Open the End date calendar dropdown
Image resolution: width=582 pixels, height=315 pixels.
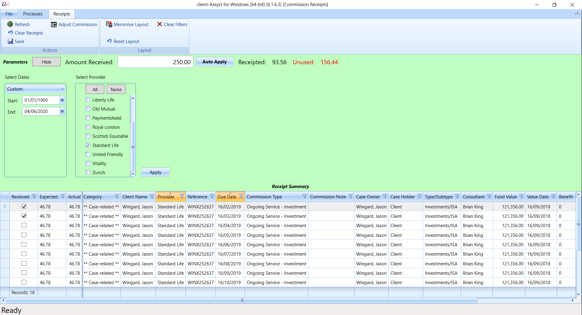[x=62, y=111]
